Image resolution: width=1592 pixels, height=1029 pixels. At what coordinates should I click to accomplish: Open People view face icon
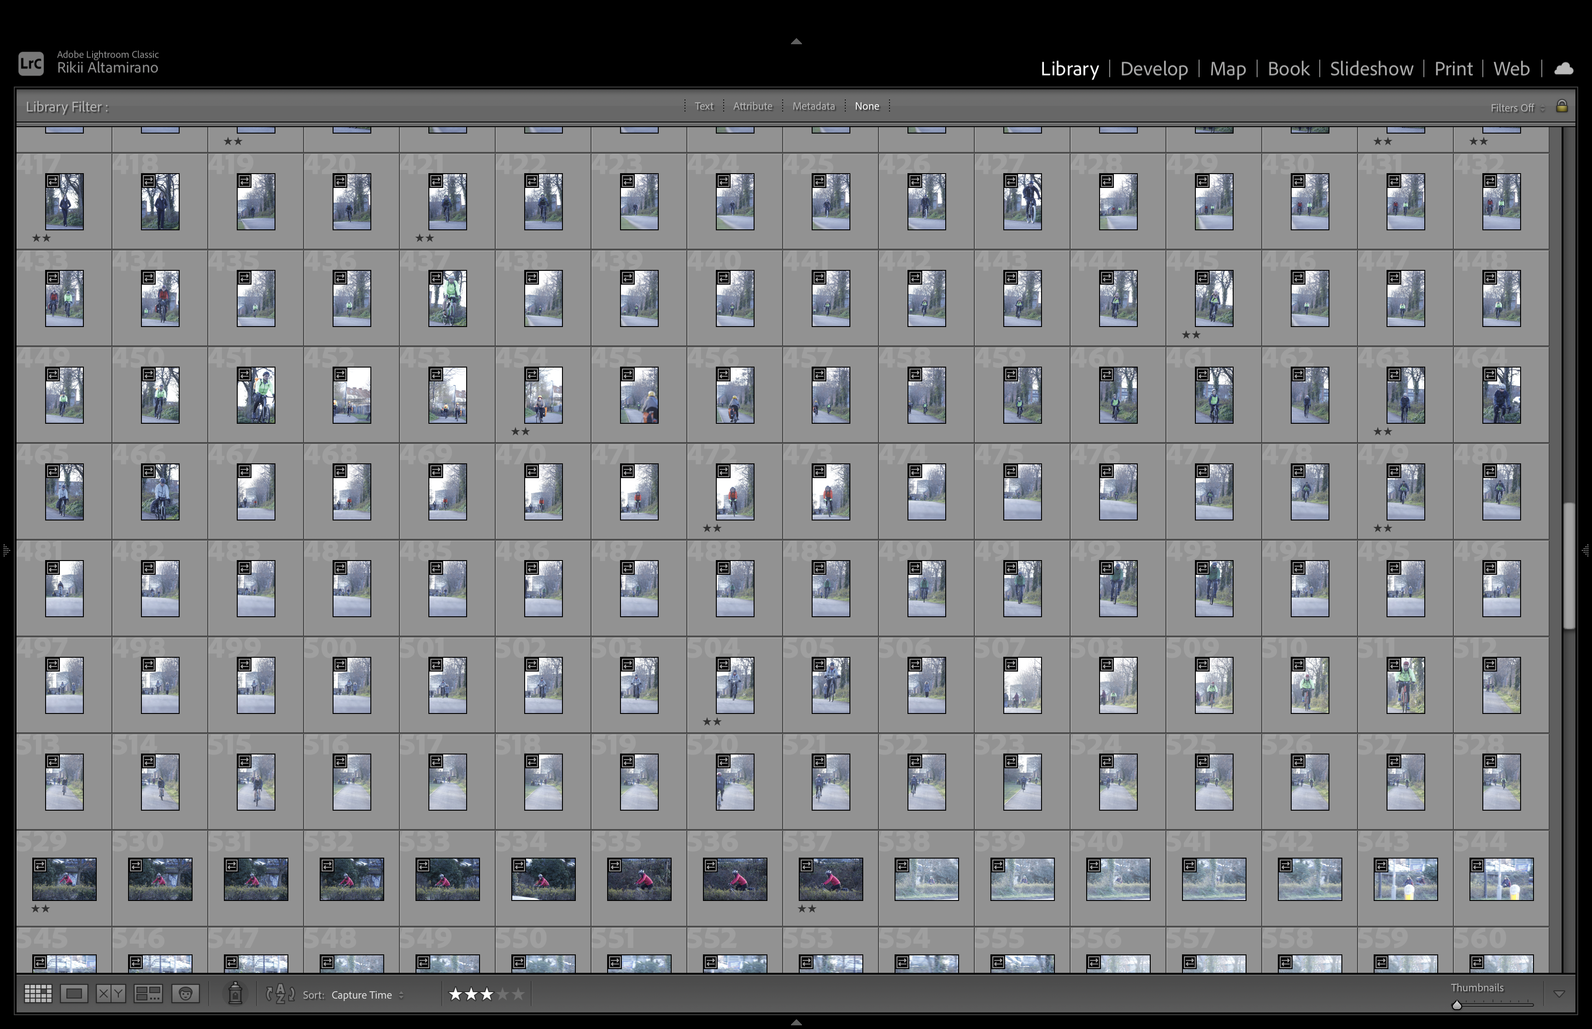pyautogui.click(x=186, y=994)
